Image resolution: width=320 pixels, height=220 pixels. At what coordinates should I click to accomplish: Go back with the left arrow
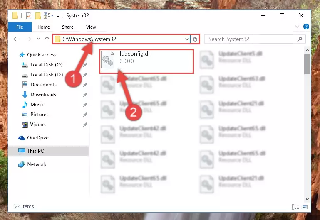16,39
